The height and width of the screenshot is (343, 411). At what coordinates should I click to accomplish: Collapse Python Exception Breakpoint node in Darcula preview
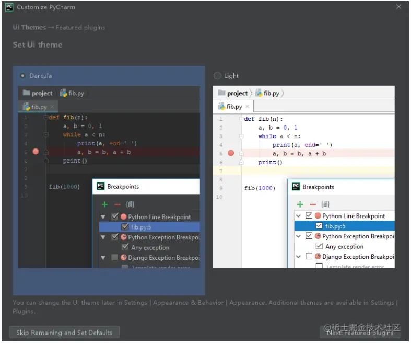click(x=103, y=237)
